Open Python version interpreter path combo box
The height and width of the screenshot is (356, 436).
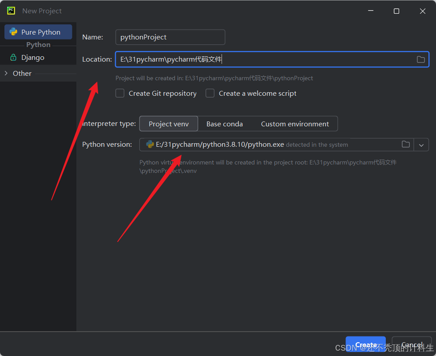(266, 145)
